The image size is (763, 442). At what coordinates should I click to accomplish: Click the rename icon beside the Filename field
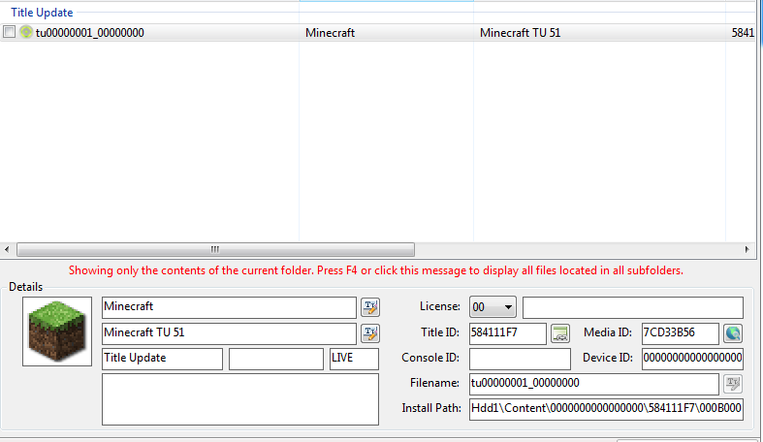(x=732, y=384)
